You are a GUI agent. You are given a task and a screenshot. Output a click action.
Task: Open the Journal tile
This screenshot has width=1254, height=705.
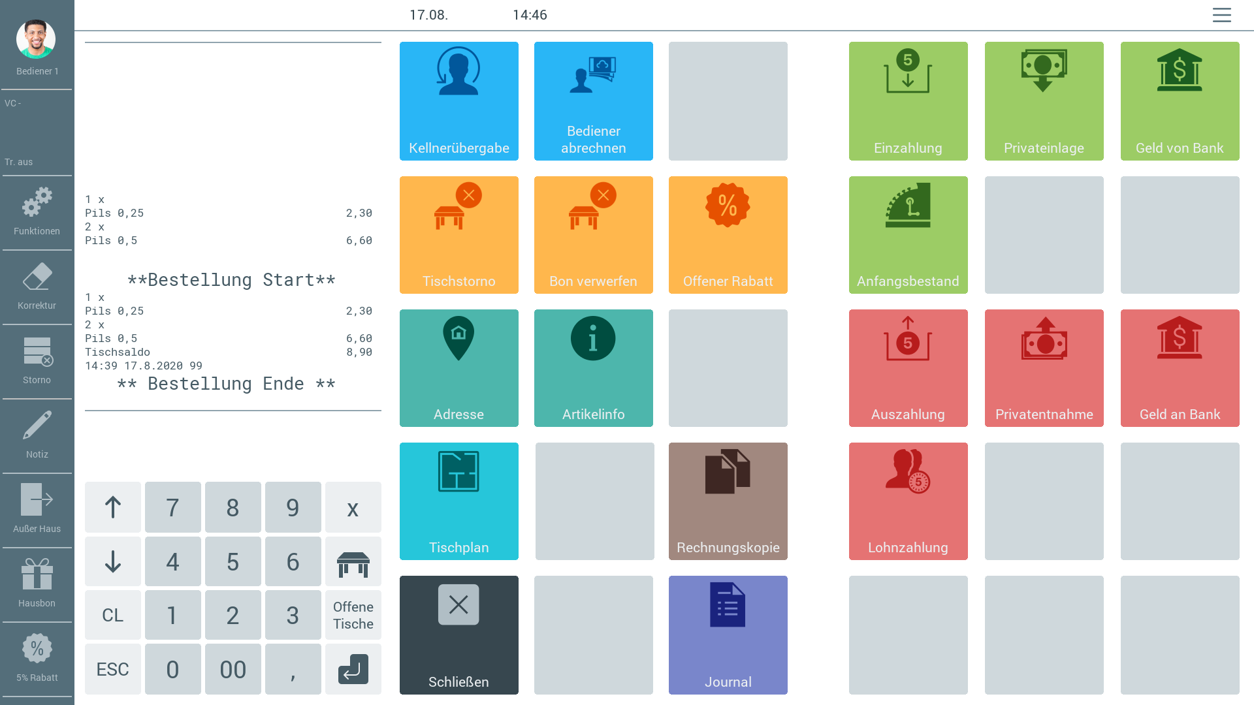pyautogui.click(x=728, y=634)
